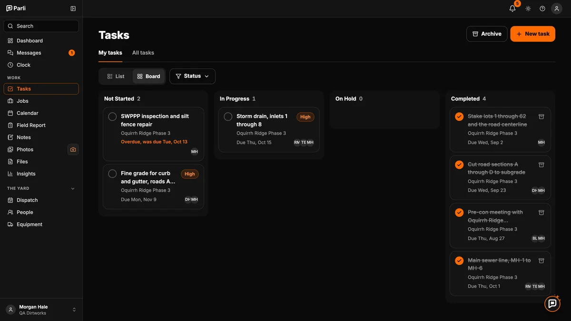Uncheck completed Pre-con meeting task
The image size is (571, 321).
pyautogui.click(x=459, y=213)
